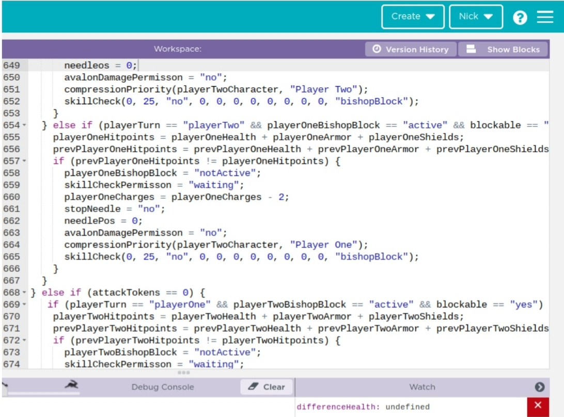Click 'stopNeedle = "no";' on line 661
Image resolution: width=564 pixels, height=417 pixels.
pyautogui.click(x=114, y=209)
